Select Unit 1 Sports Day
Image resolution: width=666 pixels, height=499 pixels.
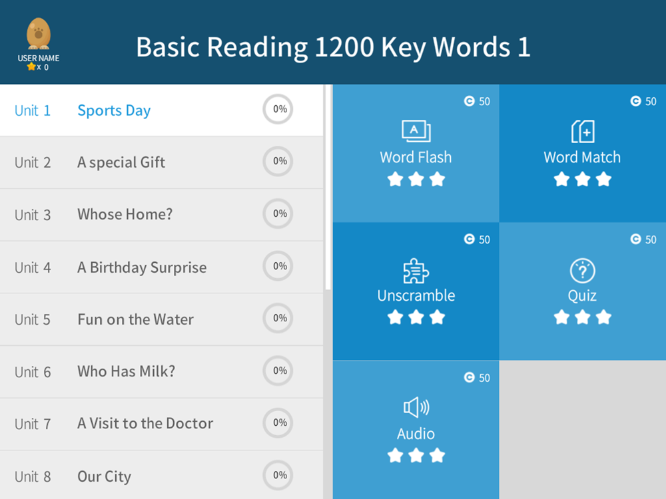coord(161,110)
